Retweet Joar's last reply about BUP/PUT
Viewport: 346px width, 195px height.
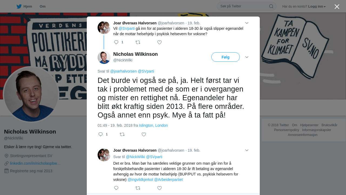coord(138,188)
